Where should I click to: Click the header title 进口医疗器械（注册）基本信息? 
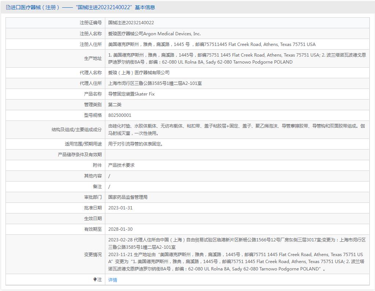click(x=83, y=7)
